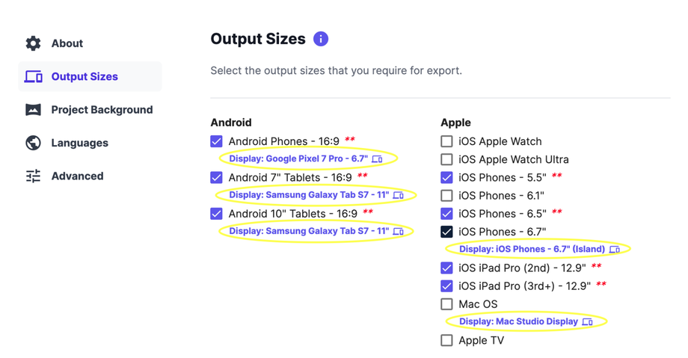The height and width of the screenshot is (358, 688).
Task: Check iOS Phones - 6.1" option
Action: click(447, 196)
